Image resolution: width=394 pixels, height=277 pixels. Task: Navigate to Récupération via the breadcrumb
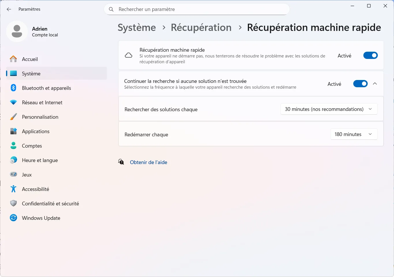201,27
